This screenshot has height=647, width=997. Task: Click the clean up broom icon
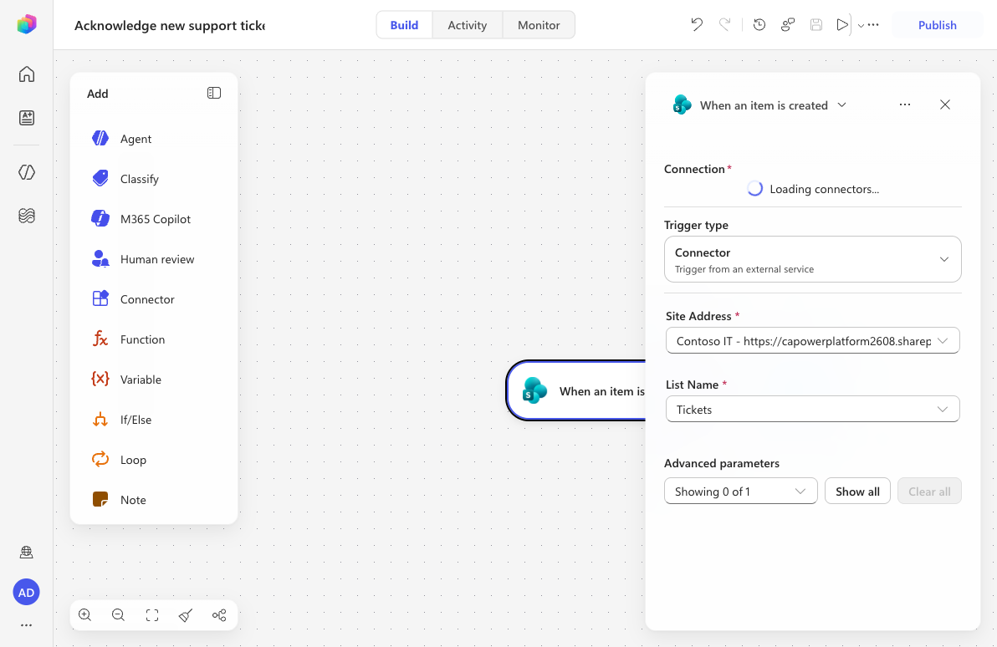(186, 615)
